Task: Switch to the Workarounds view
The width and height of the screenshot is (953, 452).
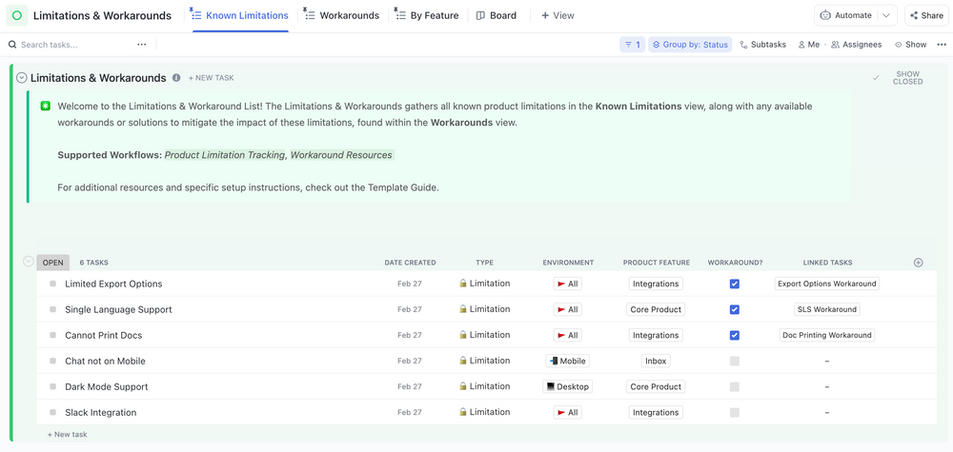Action: click(341, 16)
